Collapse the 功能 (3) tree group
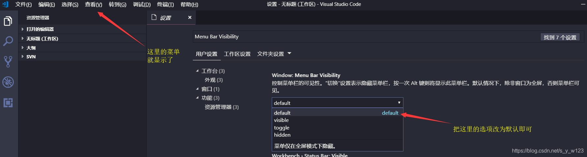Screen dimensions: 587x157 coord(208,98)
